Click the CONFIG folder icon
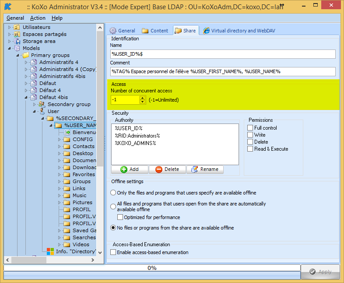 click(x=67, y=140)
